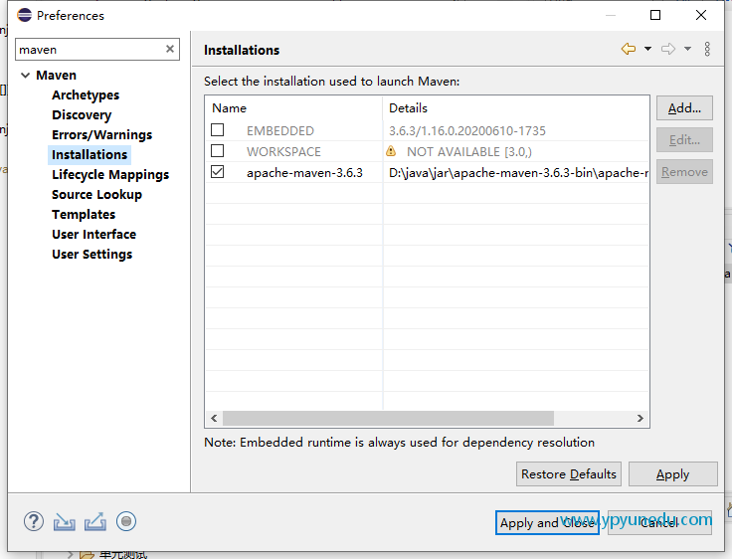Check the WORKSPACE installation checkbox
The height and width of the screenshot is (559, 732).
click(217, 151)
